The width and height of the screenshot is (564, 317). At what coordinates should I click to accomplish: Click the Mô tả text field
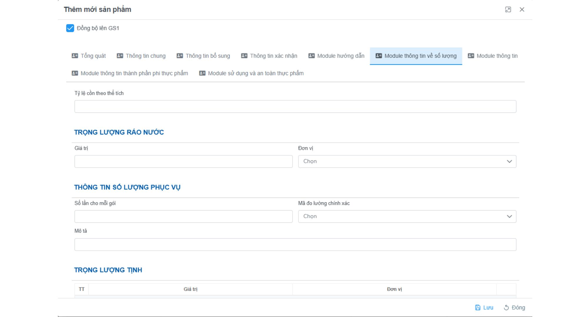point(295,245)
